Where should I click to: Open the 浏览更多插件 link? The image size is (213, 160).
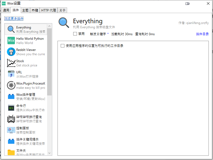(14, 18)
